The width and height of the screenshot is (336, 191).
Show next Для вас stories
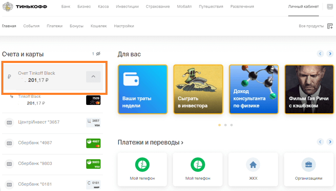(x=330, y=54)
